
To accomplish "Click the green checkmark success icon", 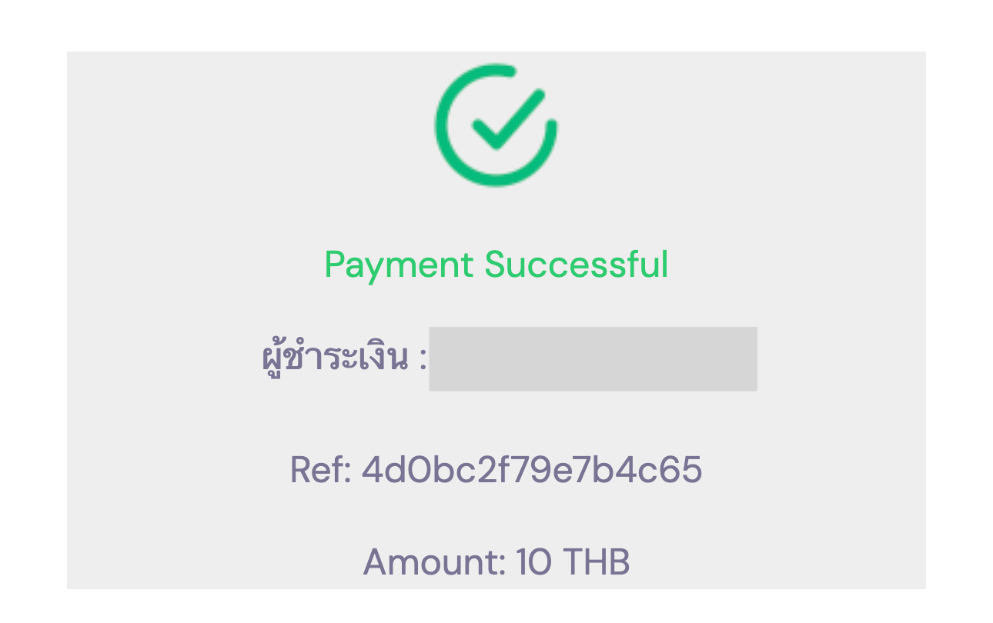I will pos(496,125).
